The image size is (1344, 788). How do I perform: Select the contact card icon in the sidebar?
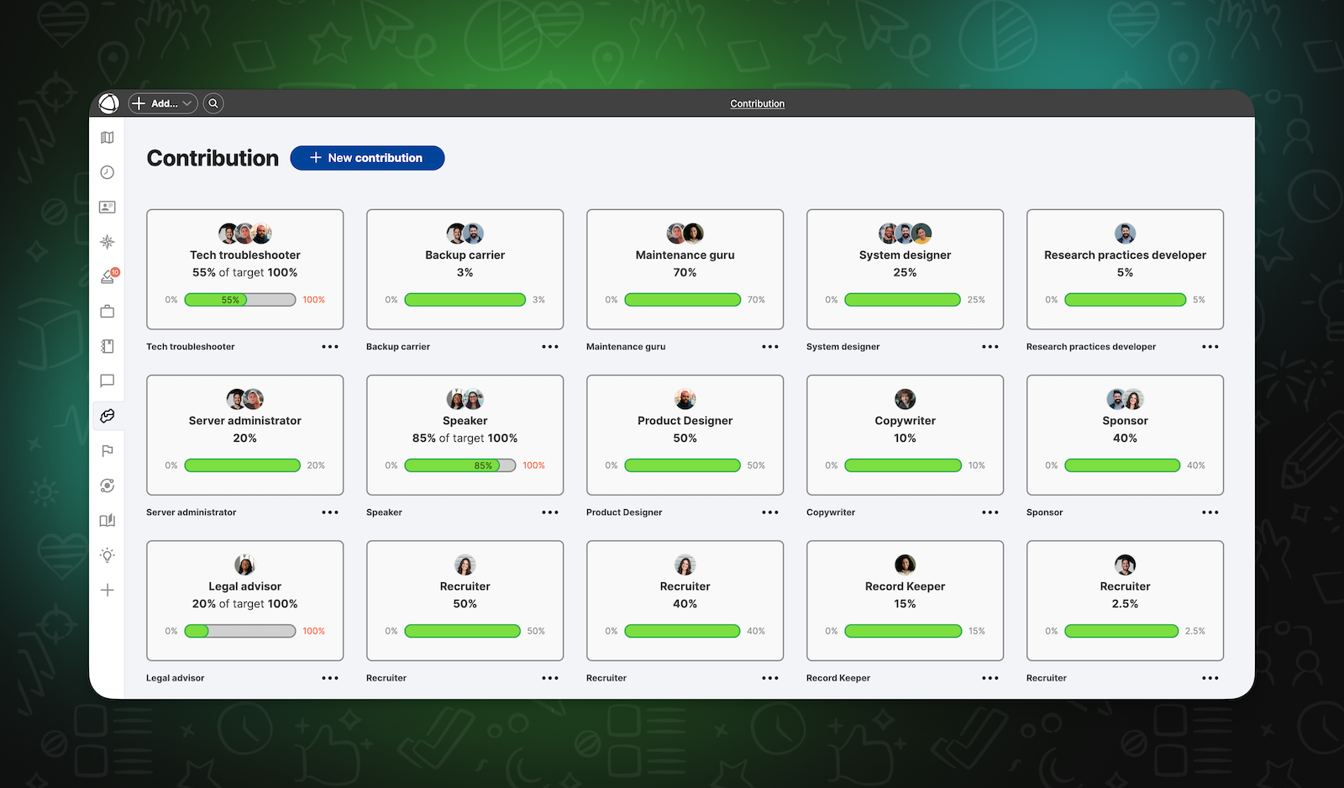(x=107, y=207)
